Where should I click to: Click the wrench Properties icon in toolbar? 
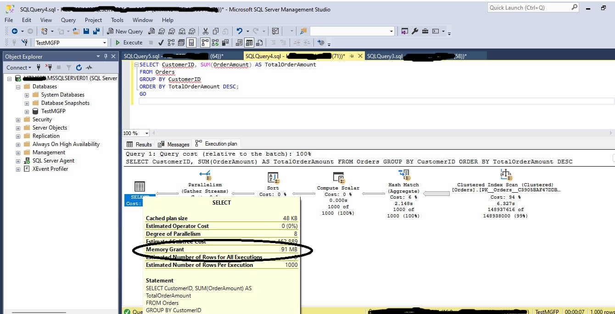pos(415,31)
